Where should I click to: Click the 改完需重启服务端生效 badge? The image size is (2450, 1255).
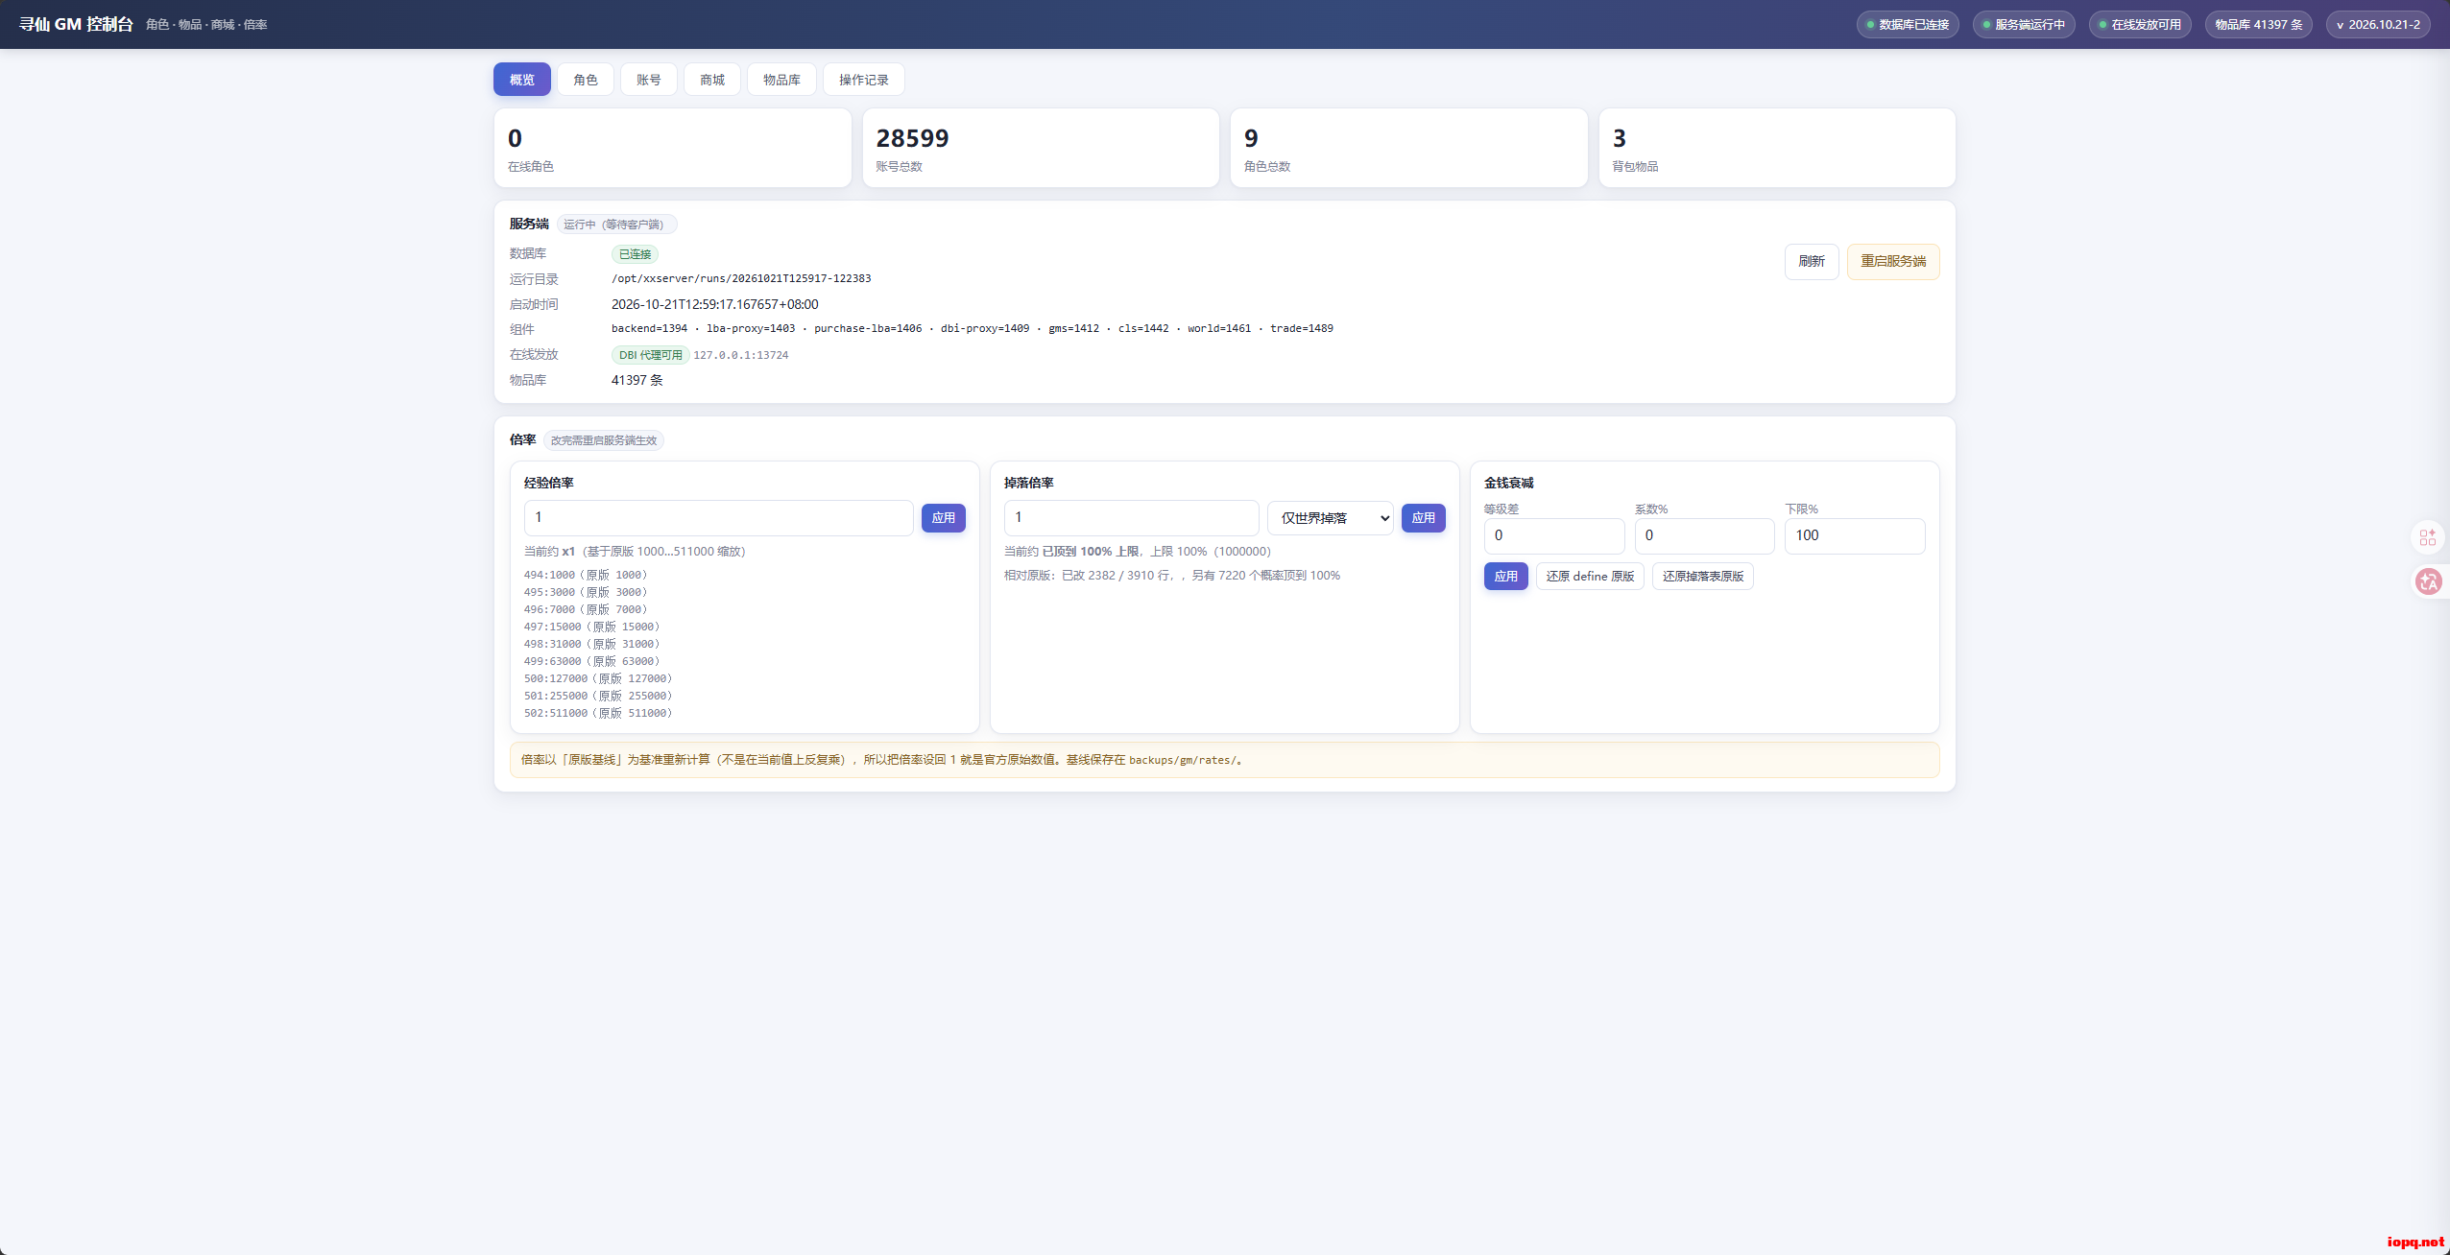[x=604, y=440]
